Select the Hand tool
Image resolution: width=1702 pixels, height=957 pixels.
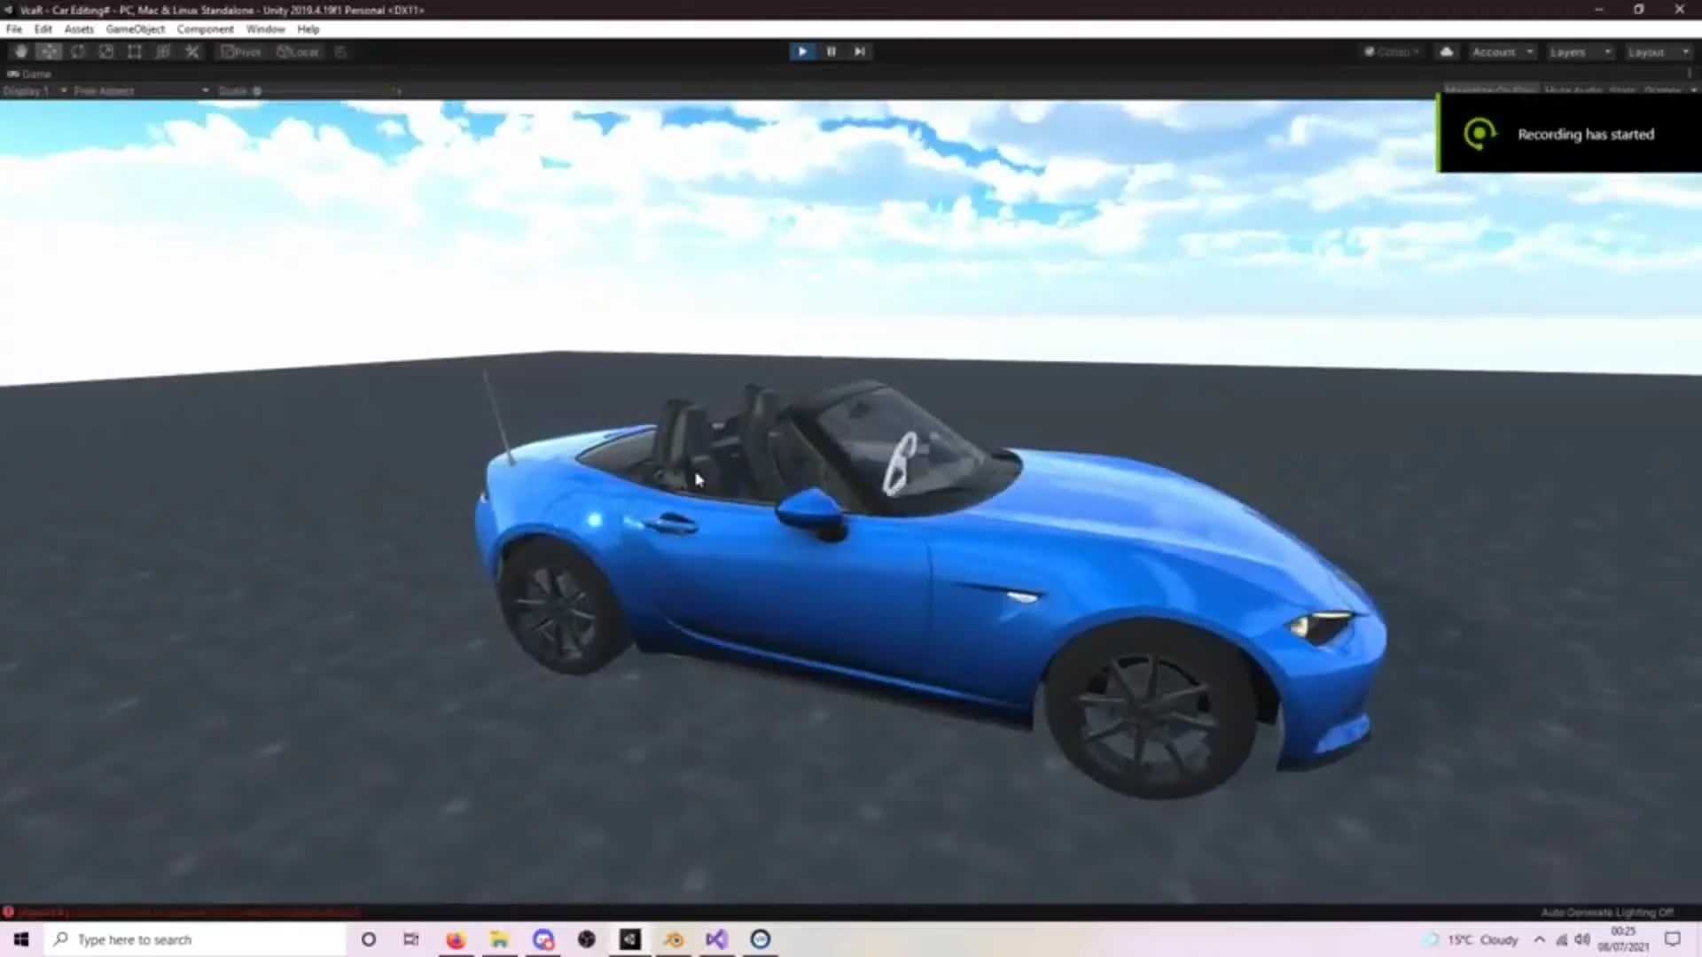pyautogui.click(x=21, y=51)
